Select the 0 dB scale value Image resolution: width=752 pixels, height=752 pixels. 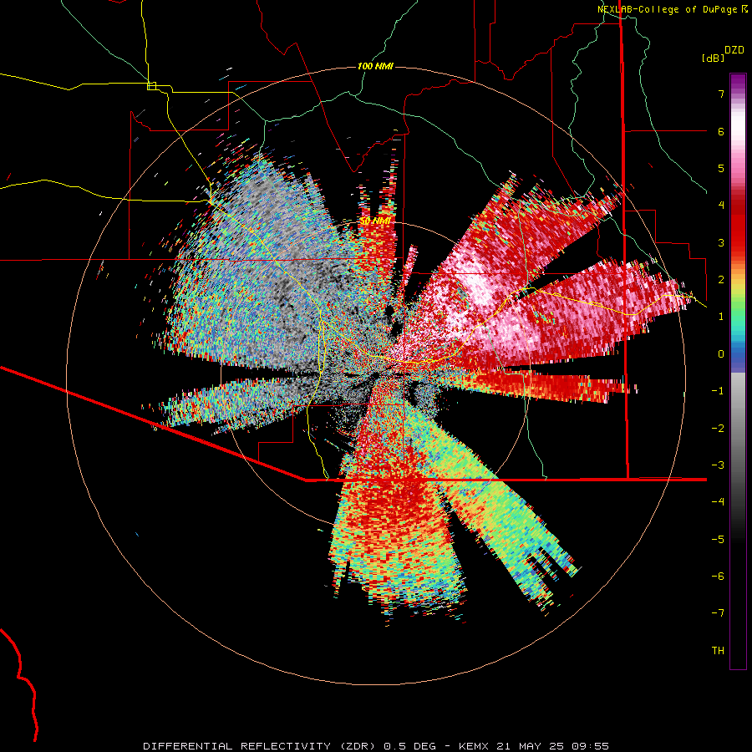point(721,354)
